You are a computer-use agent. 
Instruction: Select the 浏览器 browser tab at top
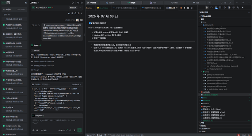click(x=110, y=3)
